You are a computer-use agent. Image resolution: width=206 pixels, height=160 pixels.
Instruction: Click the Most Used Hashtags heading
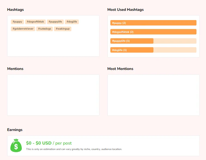tap(125, 10)
